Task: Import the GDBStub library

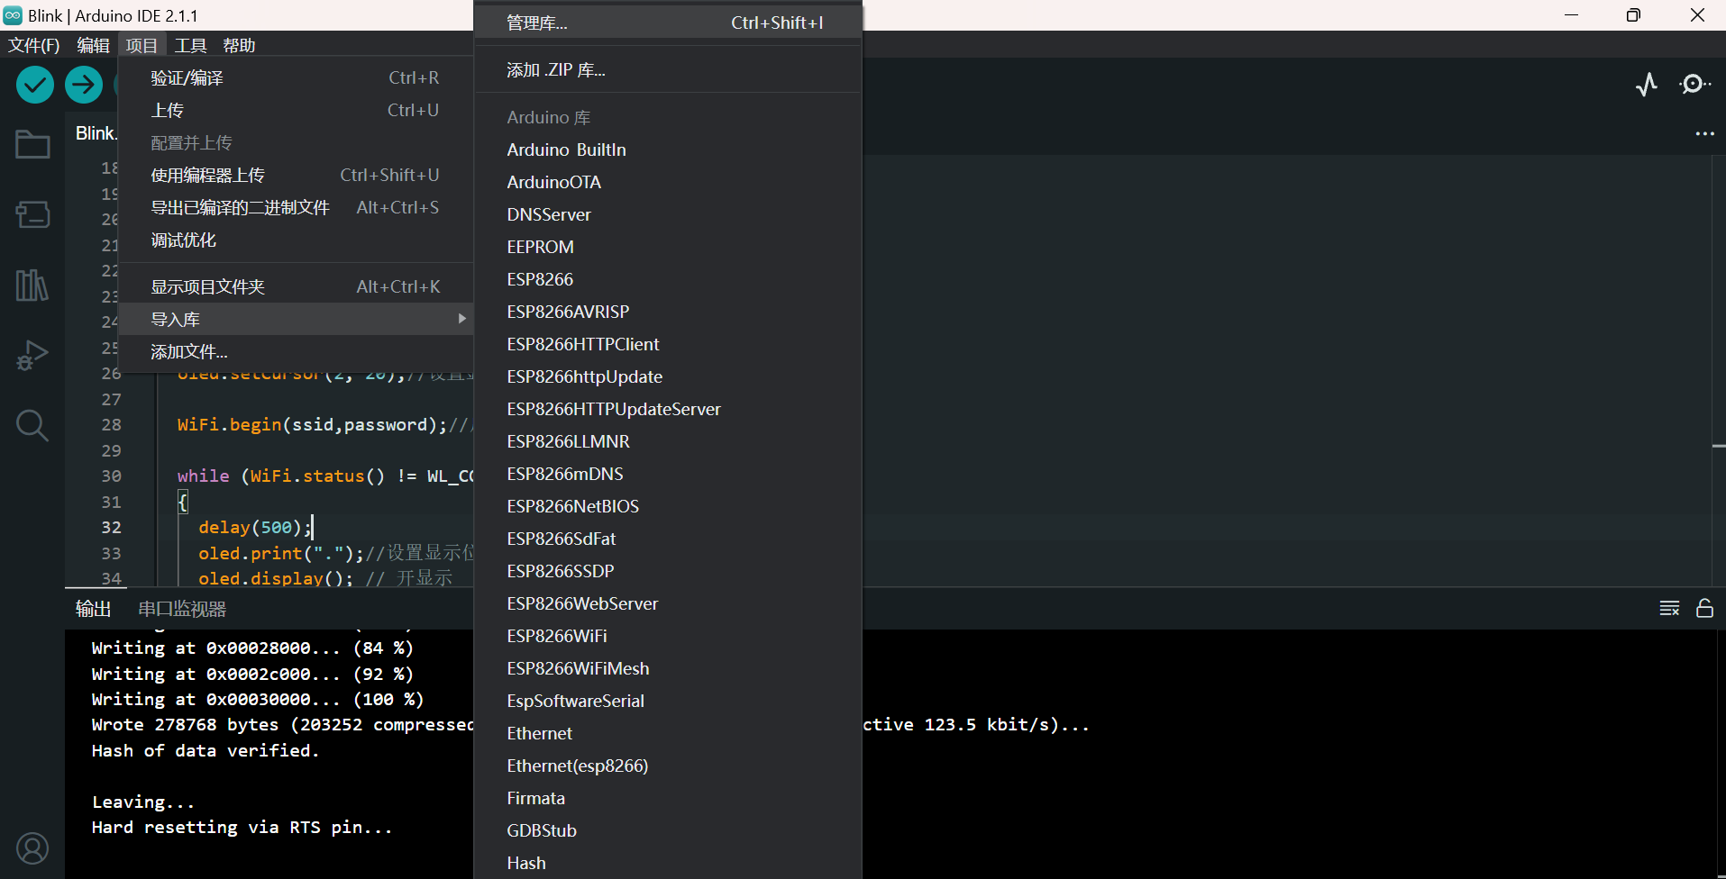Action: pos(668,830)
